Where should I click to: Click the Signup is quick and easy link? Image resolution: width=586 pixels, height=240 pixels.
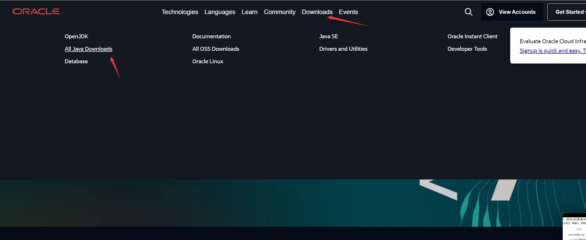click(x=553, y=51)
